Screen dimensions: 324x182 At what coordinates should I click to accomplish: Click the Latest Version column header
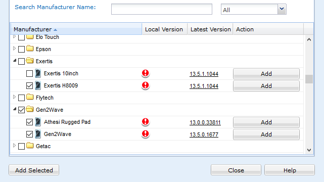coord(210,29)
